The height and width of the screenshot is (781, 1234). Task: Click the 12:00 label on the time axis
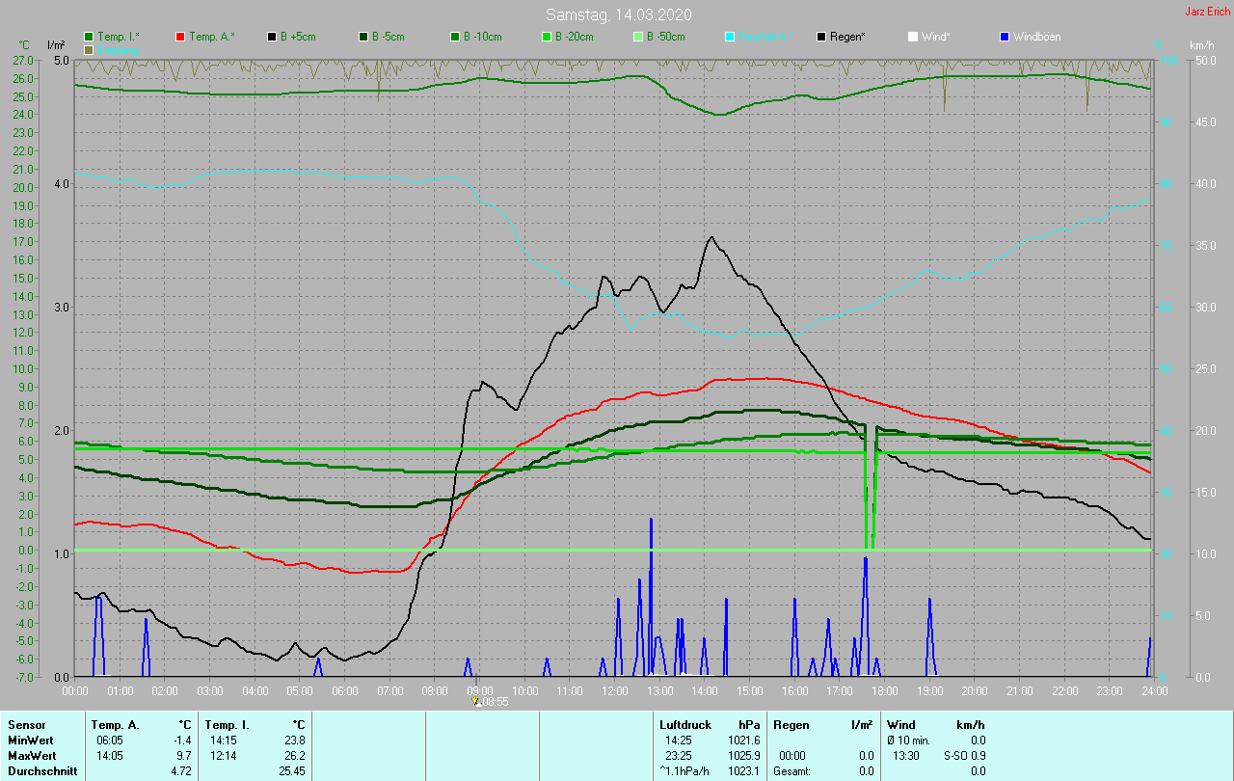[x=614, y=691]
